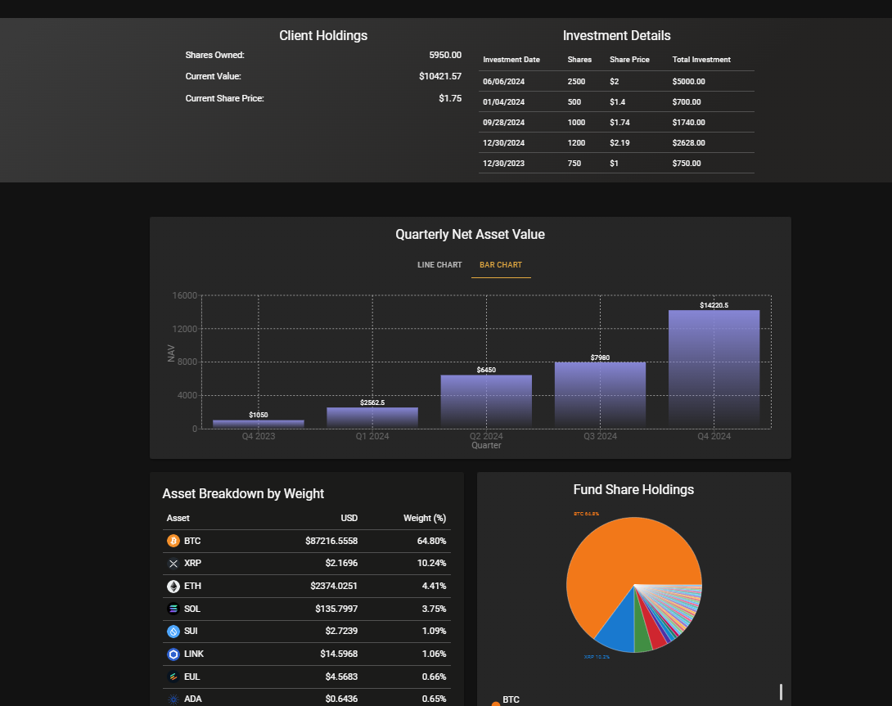
Task: Click the Weight (%) column header
Action: pos(425,519)
